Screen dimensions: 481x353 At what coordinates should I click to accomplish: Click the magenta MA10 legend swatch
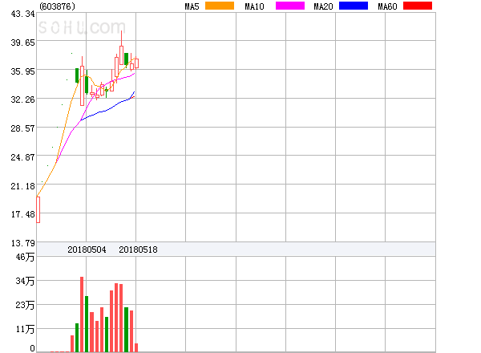pos(290,6)
